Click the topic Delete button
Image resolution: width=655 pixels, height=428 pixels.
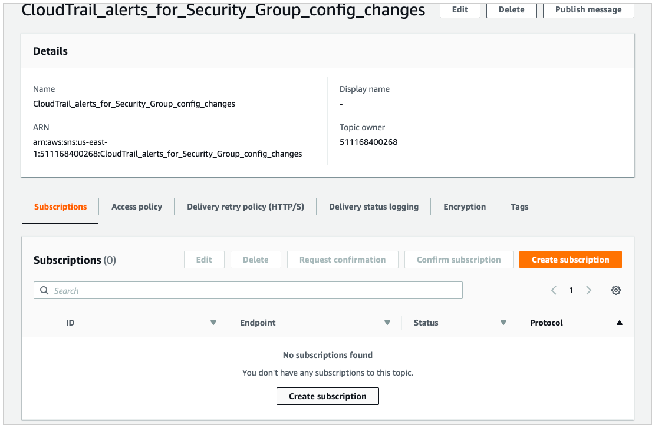coord(512,9)
